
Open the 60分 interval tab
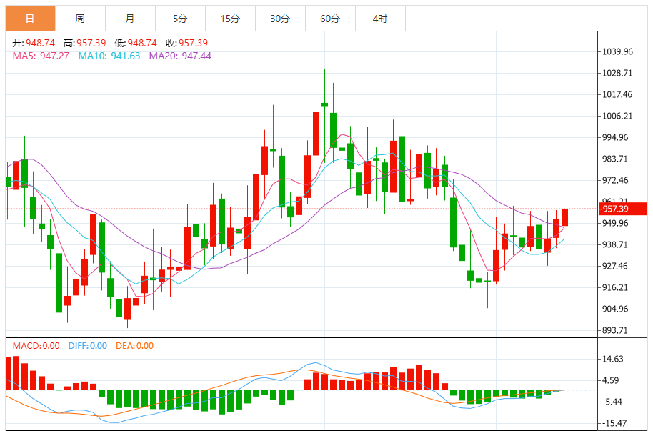330,19
